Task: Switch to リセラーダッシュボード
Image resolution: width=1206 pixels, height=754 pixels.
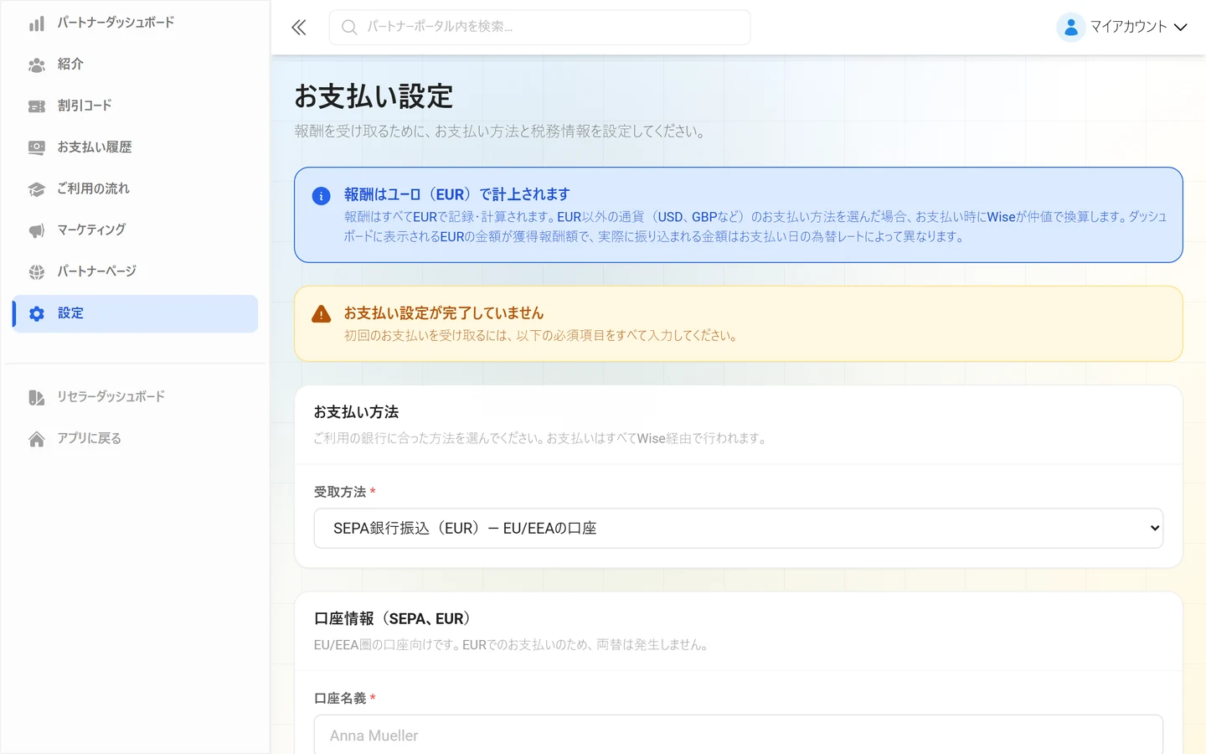Action: [135, 396]
